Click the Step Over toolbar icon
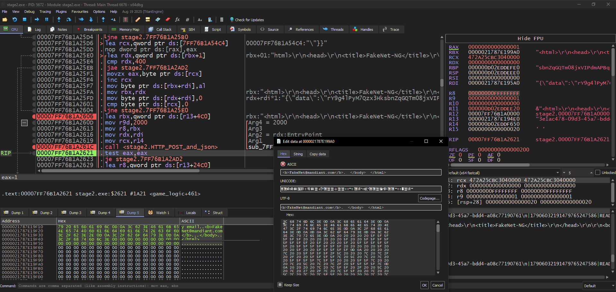Image resolution: width=616 pixels, height=292 pixels. (x=69, y=20)
